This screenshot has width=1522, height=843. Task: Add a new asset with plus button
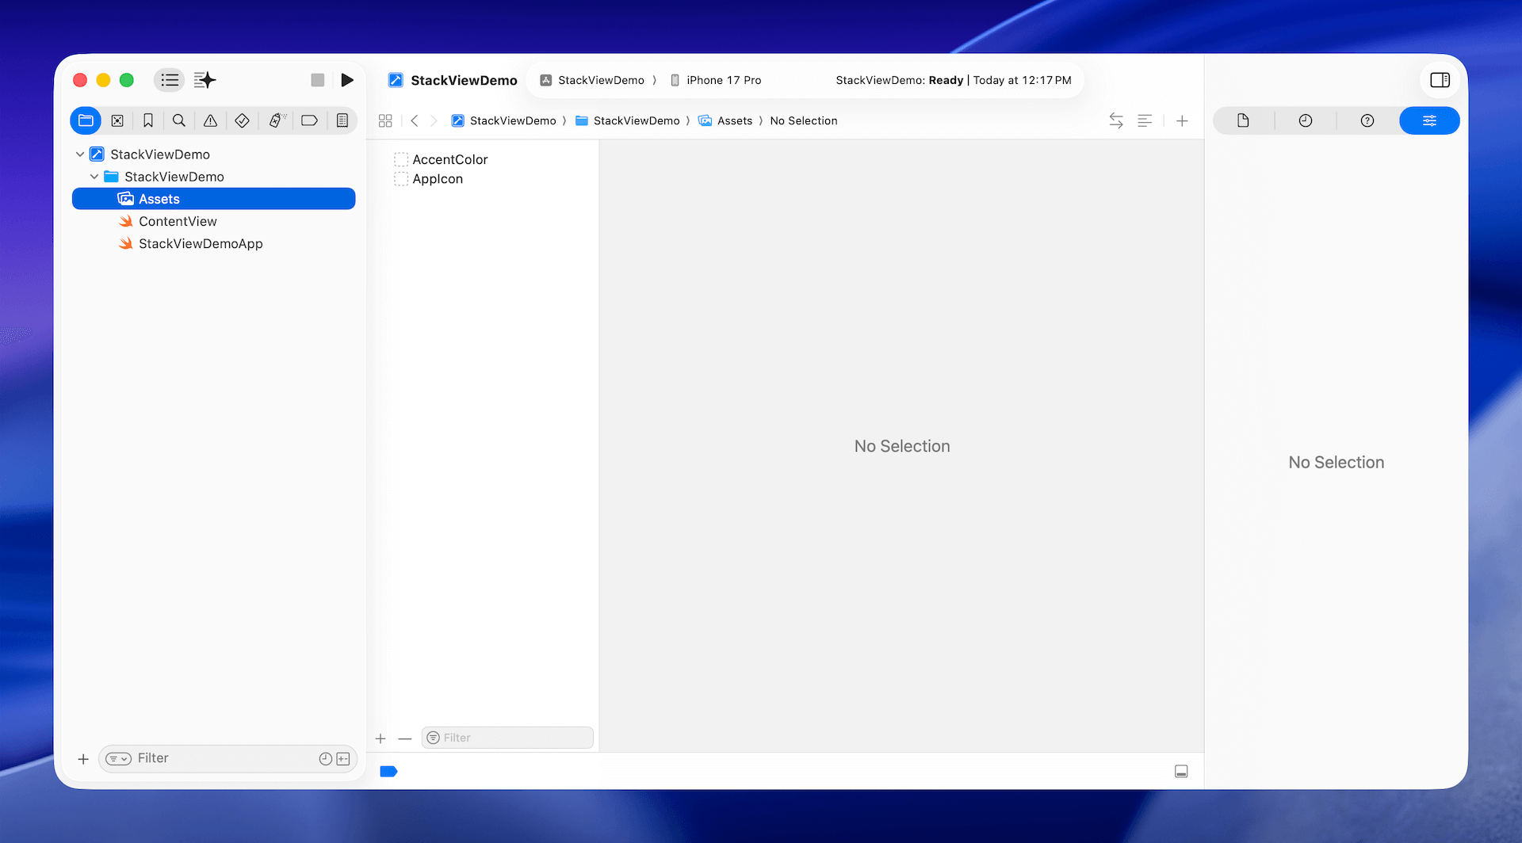380,738
